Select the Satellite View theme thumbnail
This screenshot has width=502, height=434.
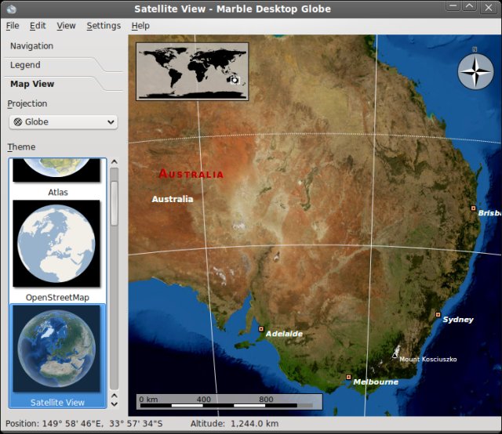pos(56,349)
